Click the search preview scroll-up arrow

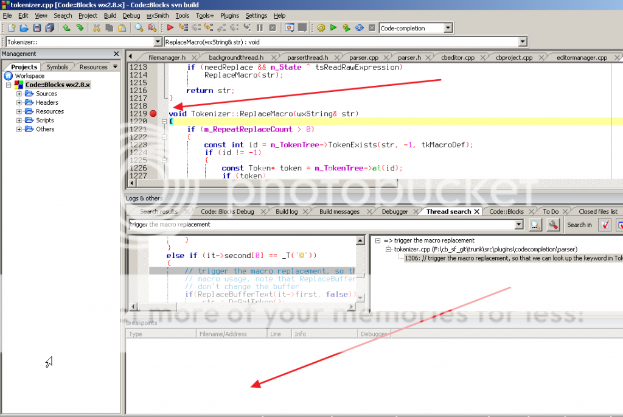360,240
